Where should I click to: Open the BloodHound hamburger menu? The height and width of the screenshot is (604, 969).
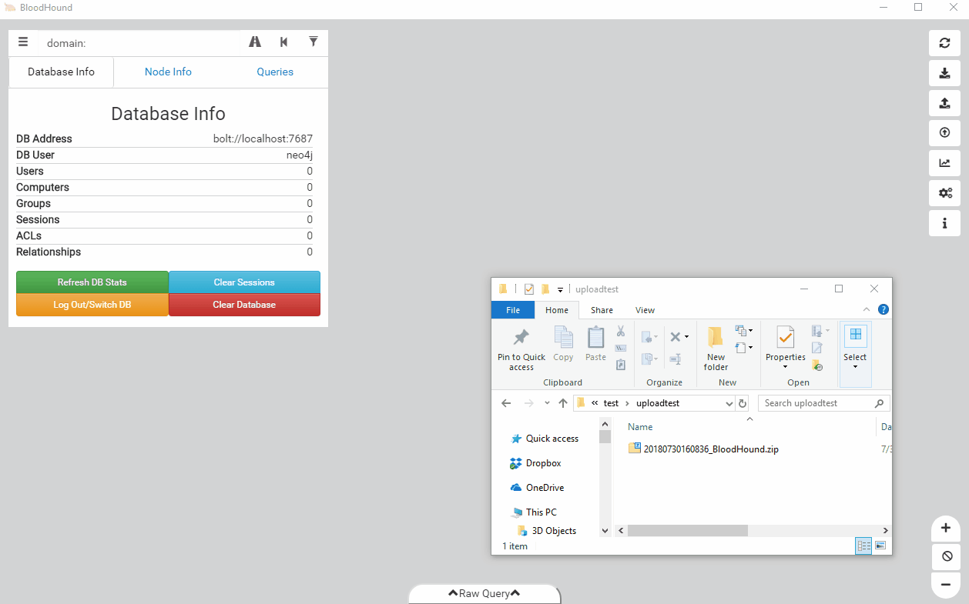point(23,42)
